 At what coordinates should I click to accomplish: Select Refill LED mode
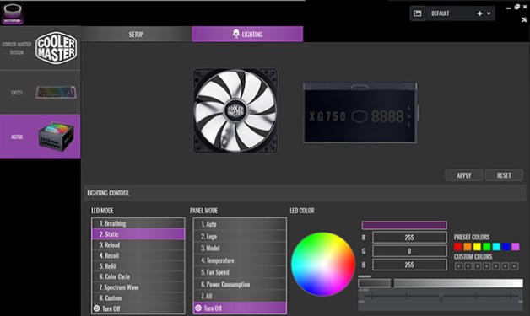[138, 266]
